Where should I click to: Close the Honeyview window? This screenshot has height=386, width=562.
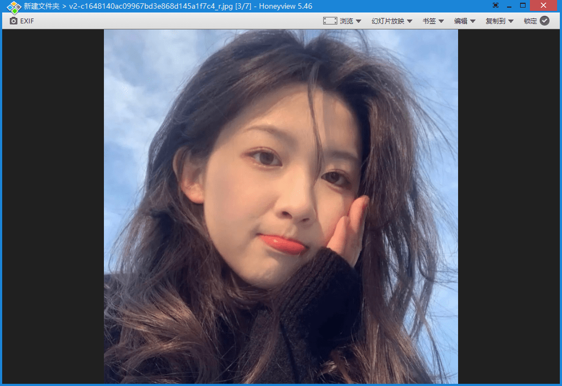tap(544, 5)
